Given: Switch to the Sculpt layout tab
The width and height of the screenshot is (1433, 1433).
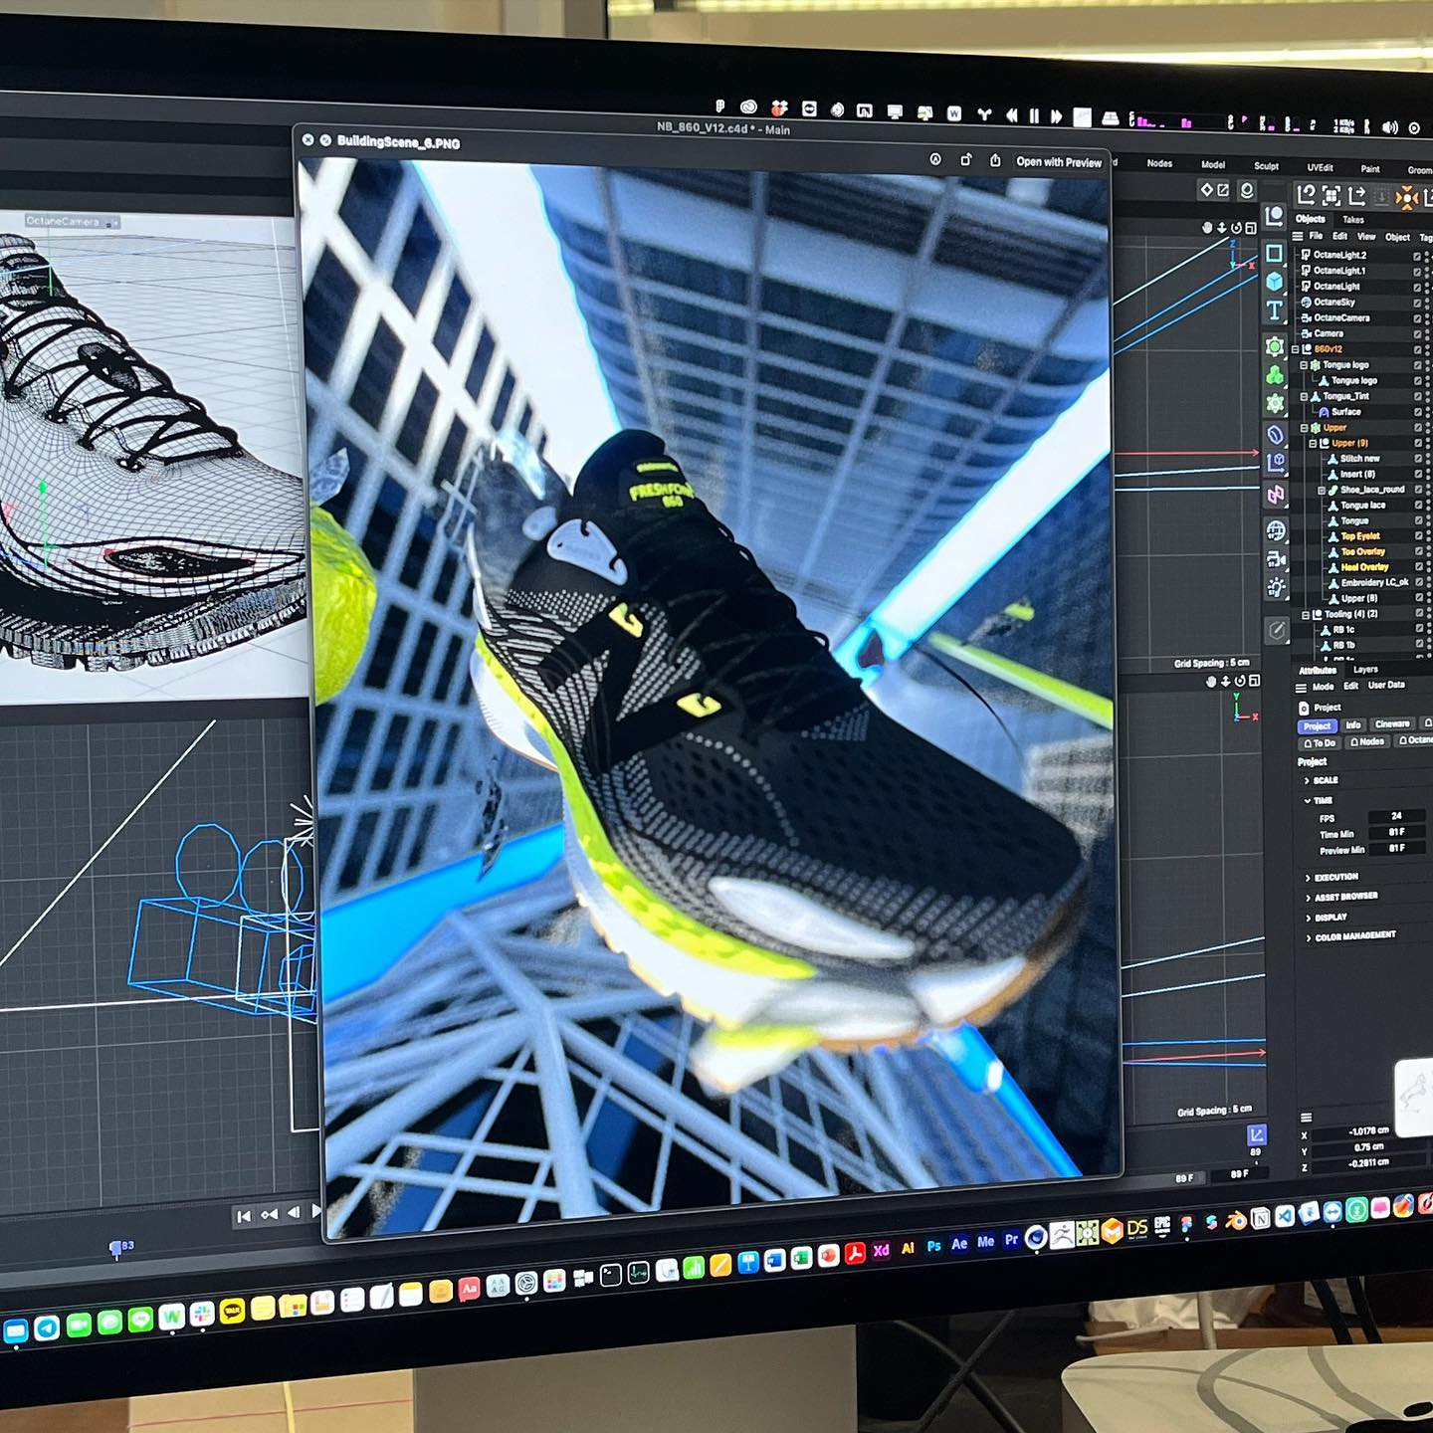Looking at the screenshot, I should click(x=1266, y=166).
